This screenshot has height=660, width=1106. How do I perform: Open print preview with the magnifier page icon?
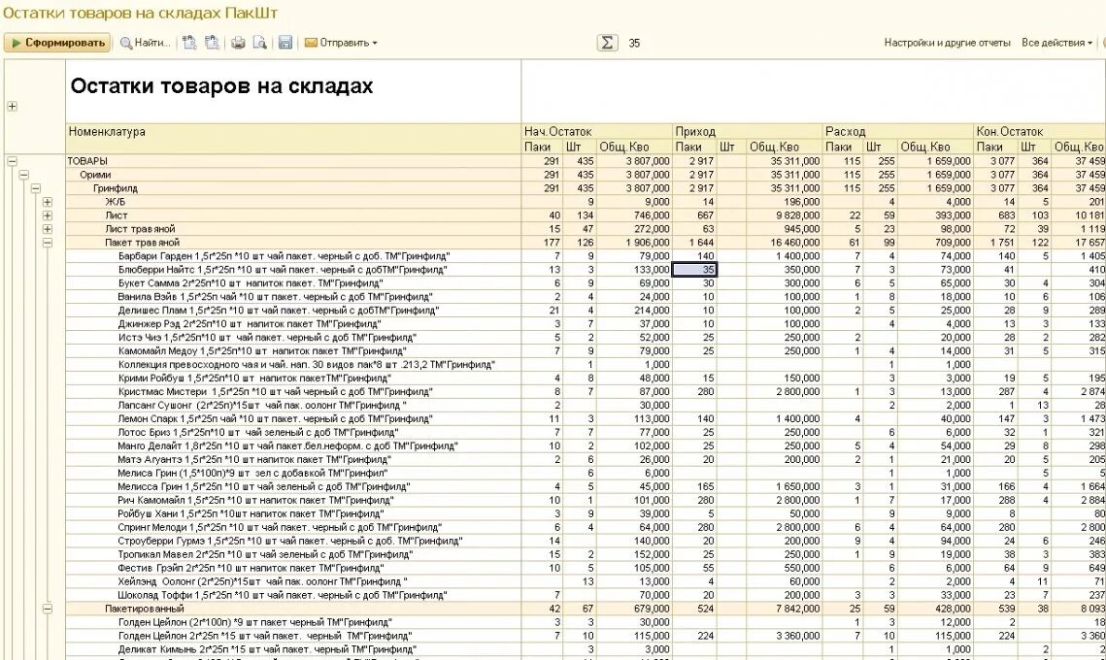coord(259,43)
